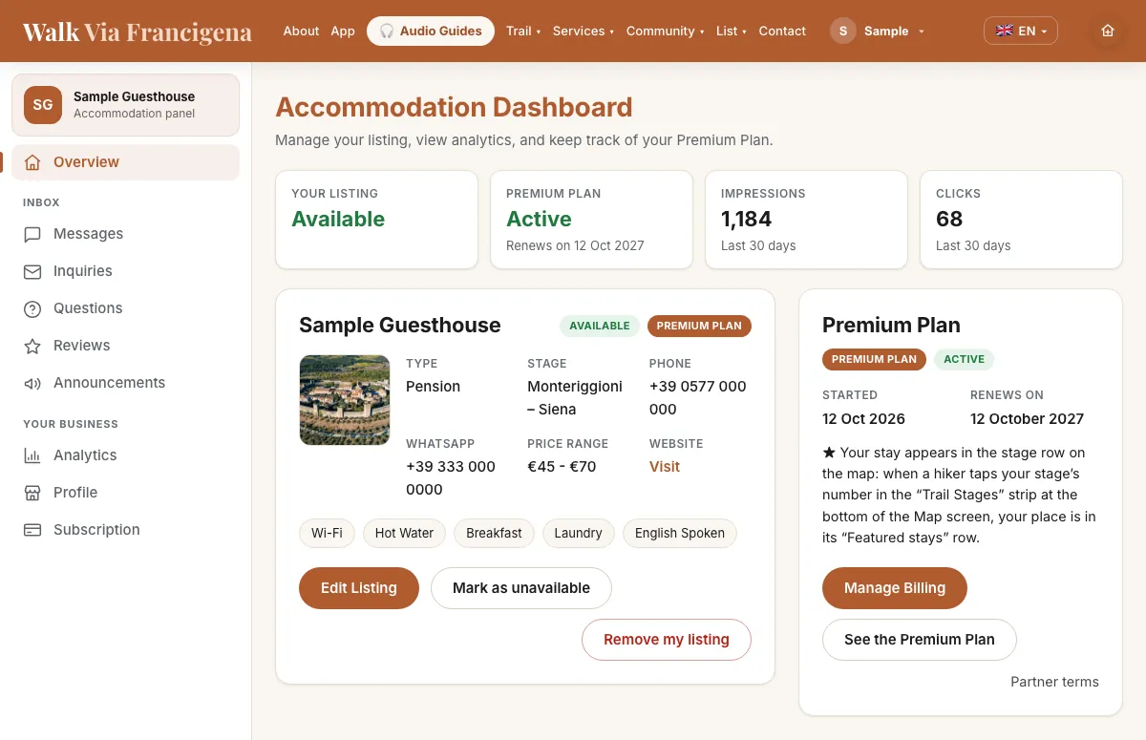This screenshot has width=1146, height=740.
Task: Open the Community dropdown menu
Action: [x=665, y=31]
